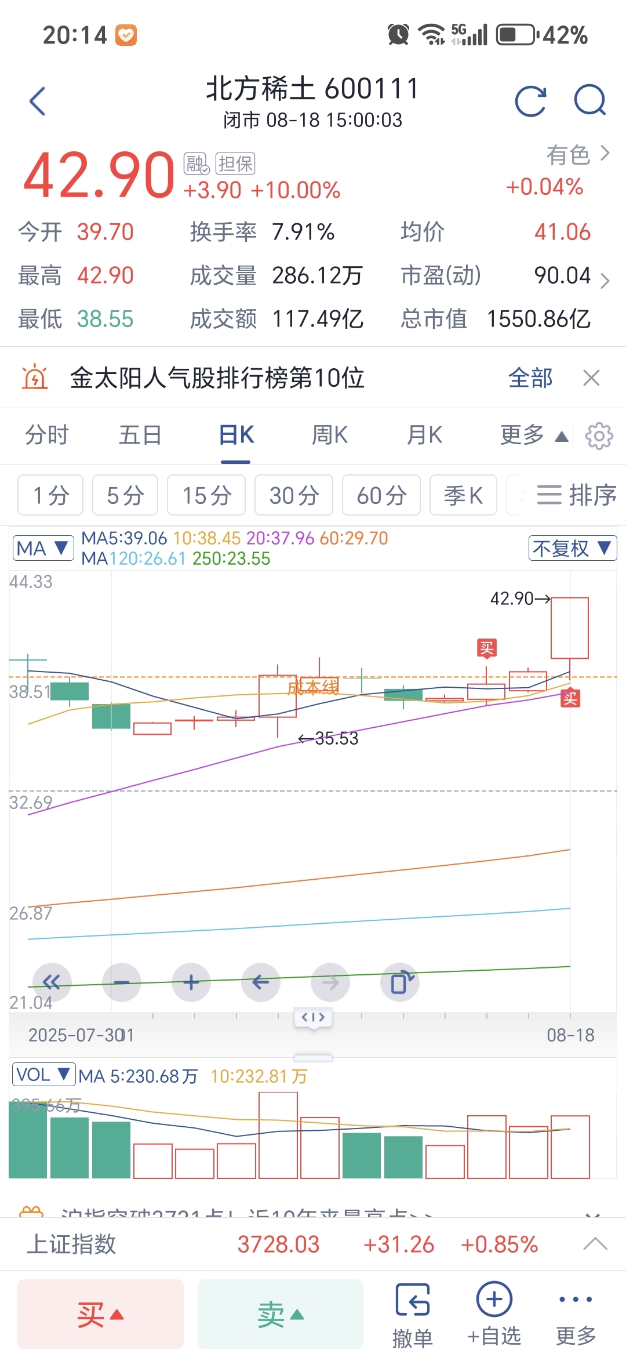
Task: Open the 不复权 adjustment dropdown
Action: click(572, 548)
